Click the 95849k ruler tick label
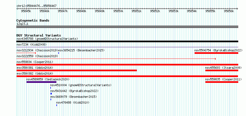 click(x=100, y=11)
